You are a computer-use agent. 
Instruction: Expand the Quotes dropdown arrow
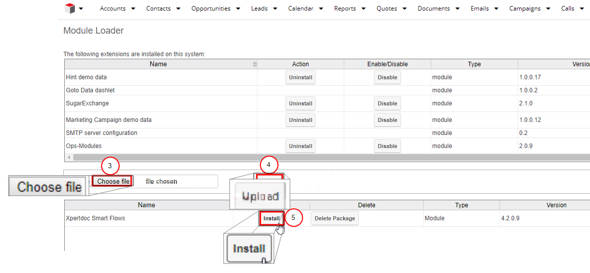[x=404, y=9]
